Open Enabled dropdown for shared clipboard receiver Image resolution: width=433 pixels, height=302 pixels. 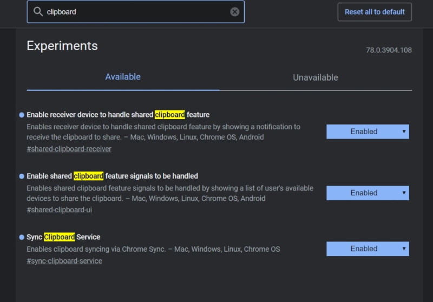point(368,132)
